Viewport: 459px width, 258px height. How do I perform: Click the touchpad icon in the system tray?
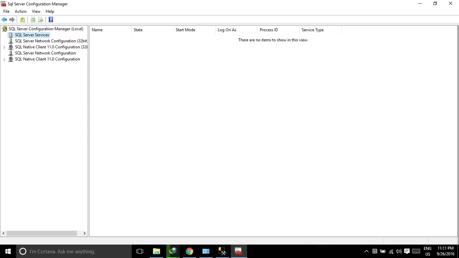(x=375, y=251)
